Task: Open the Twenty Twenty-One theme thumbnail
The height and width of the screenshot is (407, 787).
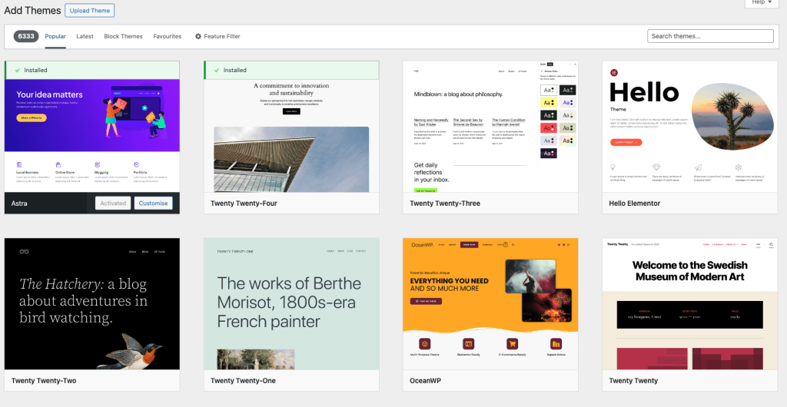Action: click(x=291, y=304)
